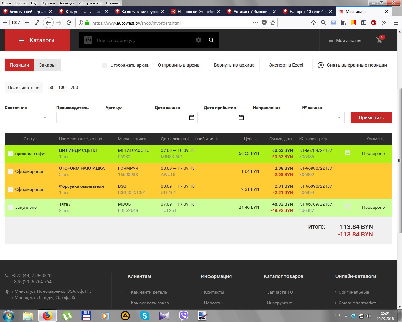The image size is (402, 322).
Task: Open the Catcar Aftermarket footer link
Action: 357,303
